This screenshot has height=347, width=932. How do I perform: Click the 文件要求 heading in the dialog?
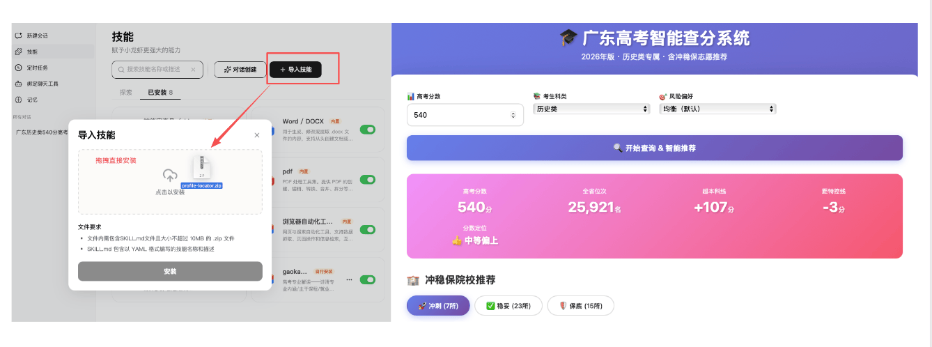(91, 226)
